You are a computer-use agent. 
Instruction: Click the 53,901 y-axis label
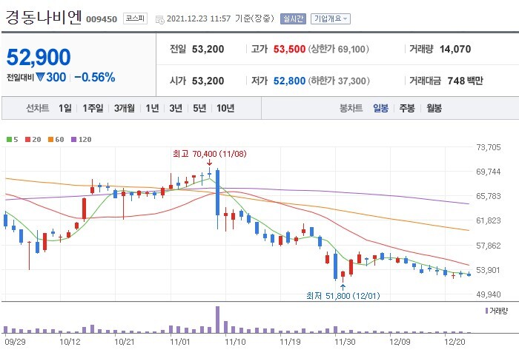(x=488, y=270)
